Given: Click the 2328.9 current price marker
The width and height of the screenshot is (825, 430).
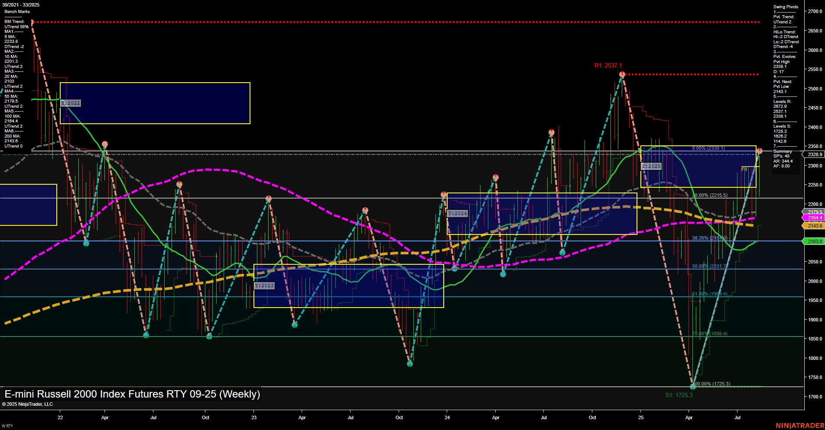Looking at the screenshot, I should point(814,154).
